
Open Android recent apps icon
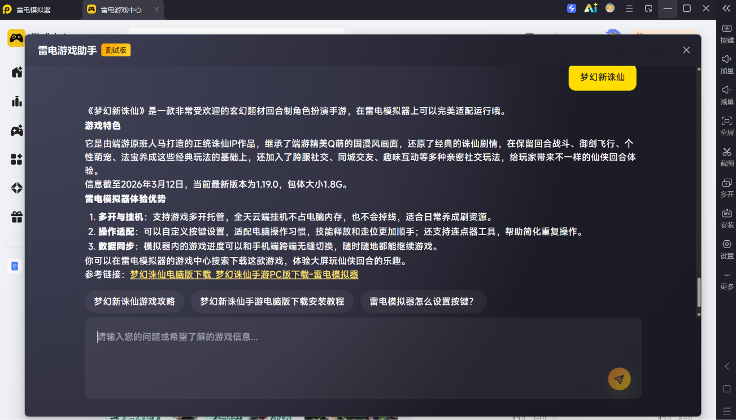(x=727, y=410)
